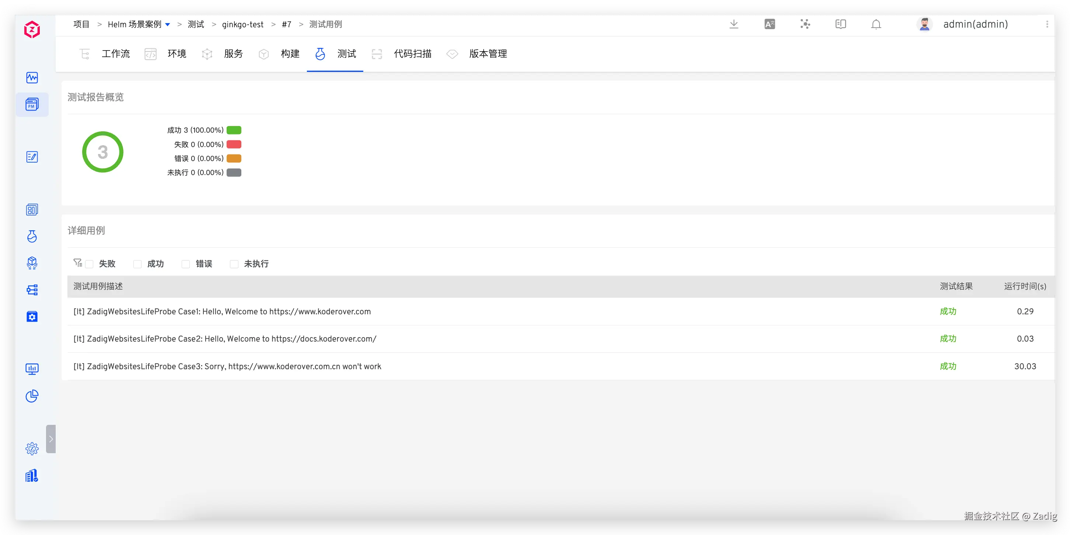Click the flask test center sidebar icon
Screen dimensions: 1070x535
(x=32, y=236)
